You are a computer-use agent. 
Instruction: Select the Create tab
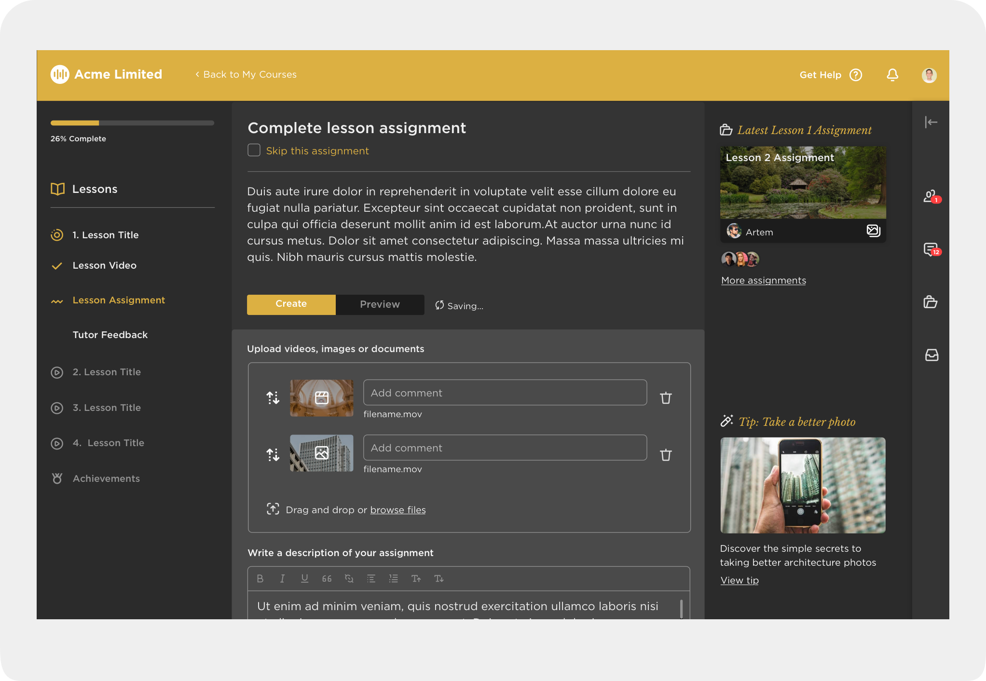pyautogui.click(x=291, y=304)
